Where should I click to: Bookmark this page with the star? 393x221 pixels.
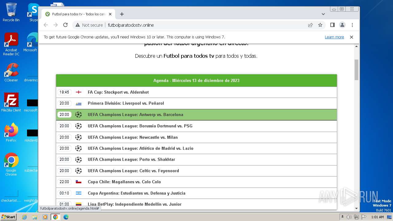(320, 25)
